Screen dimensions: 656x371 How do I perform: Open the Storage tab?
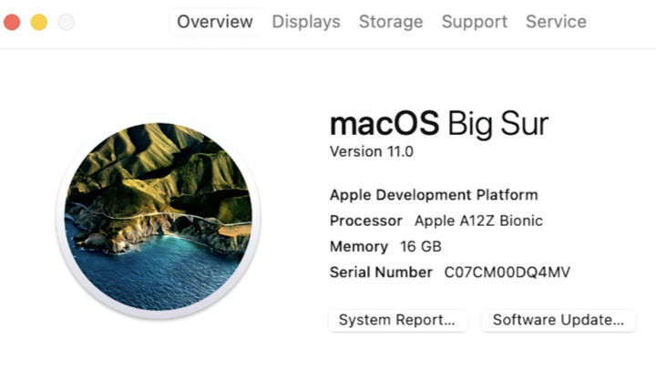(x=391, y=22)
